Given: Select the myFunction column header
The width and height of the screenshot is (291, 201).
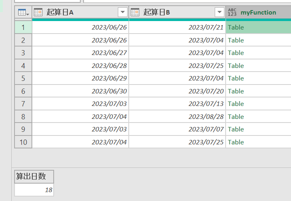Looking at the screenshot, I should 258,13.
